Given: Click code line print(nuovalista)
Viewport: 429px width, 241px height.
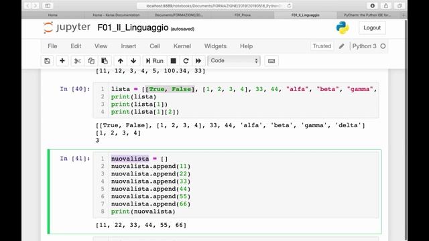Looking at the screenshot, I should coord(143,212).
